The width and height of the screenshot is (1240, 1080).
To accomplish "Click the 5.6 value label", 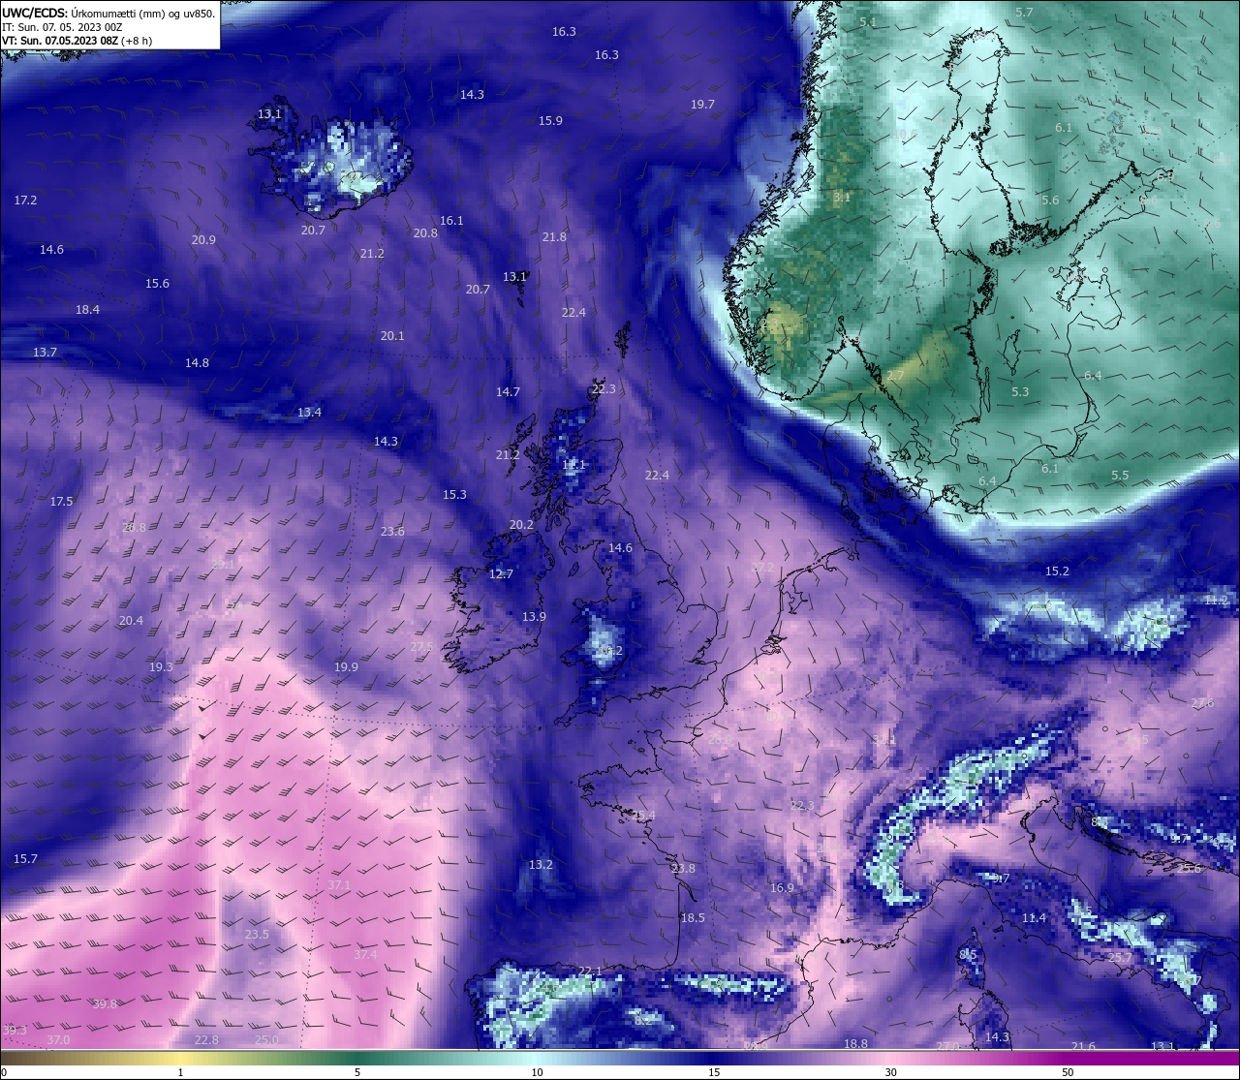I will (1050, 201).
